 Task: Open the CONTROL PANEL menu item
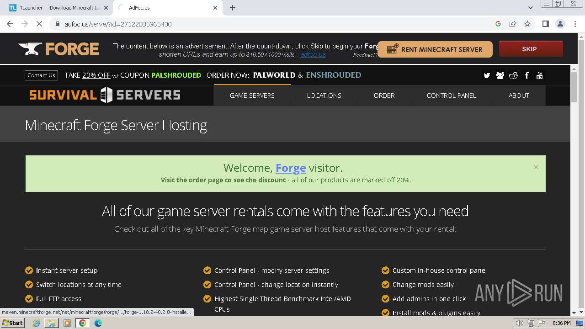tap(452, 96)
